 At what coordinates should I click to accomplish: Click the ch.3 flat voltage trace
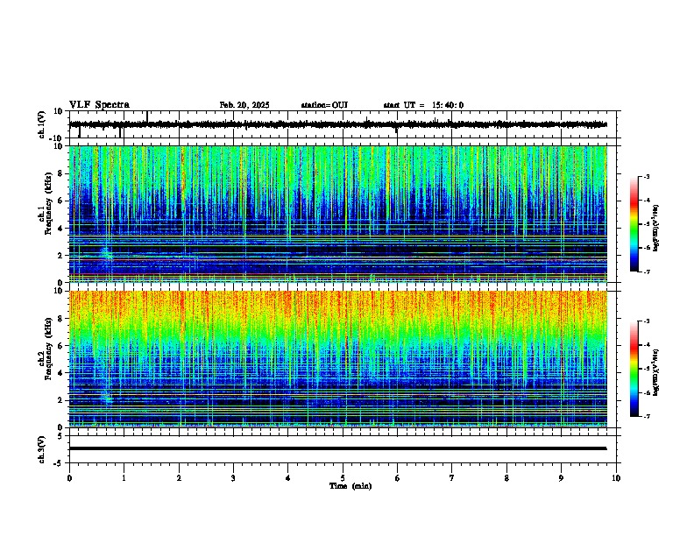pos(337,448)
